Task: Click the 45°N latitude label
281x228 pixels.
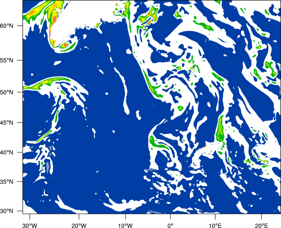Action: [7, 122]
